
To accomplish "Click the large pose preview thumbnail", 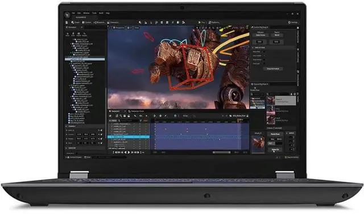I will click(x=258, y=144).
